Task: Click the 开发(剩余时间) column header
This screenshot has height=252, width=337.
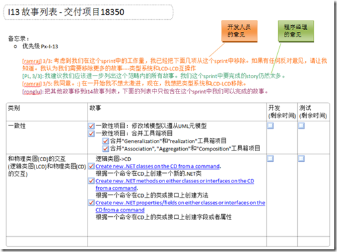Action: coord(282,111)
